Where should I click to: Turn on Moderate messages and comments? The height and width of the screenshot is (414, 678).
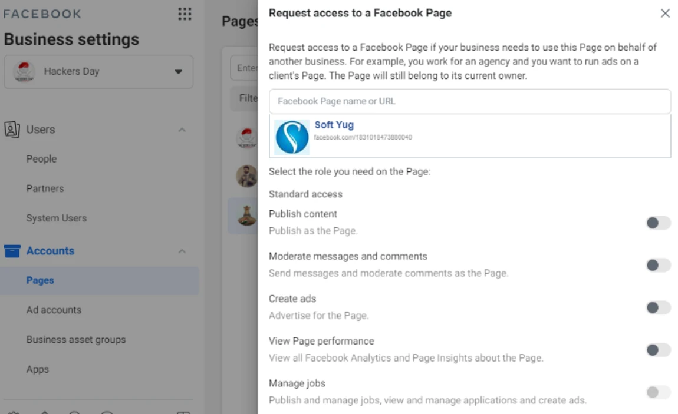[x=658, y=265]
